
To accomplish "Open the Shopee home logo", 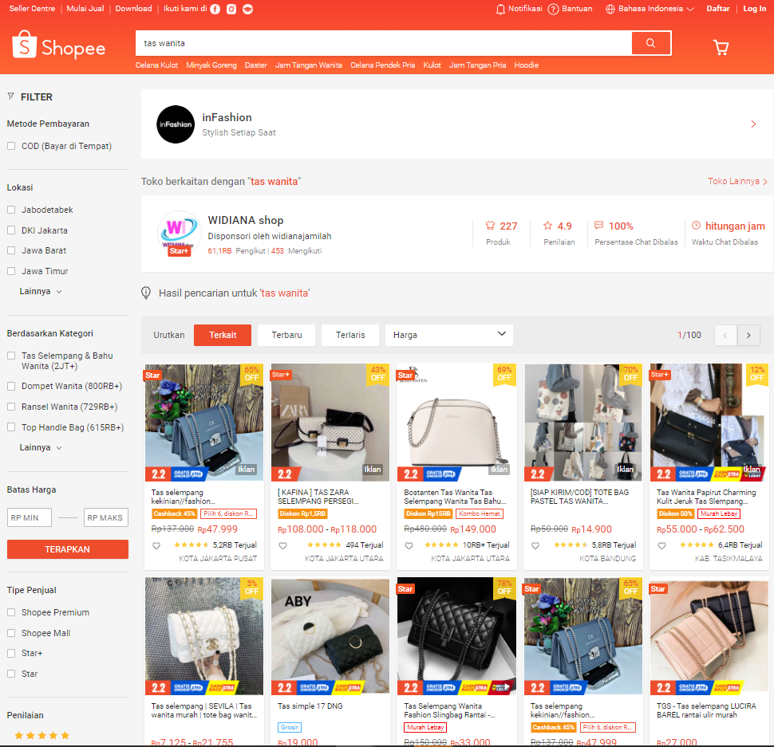I will click(x=59, y=45).
